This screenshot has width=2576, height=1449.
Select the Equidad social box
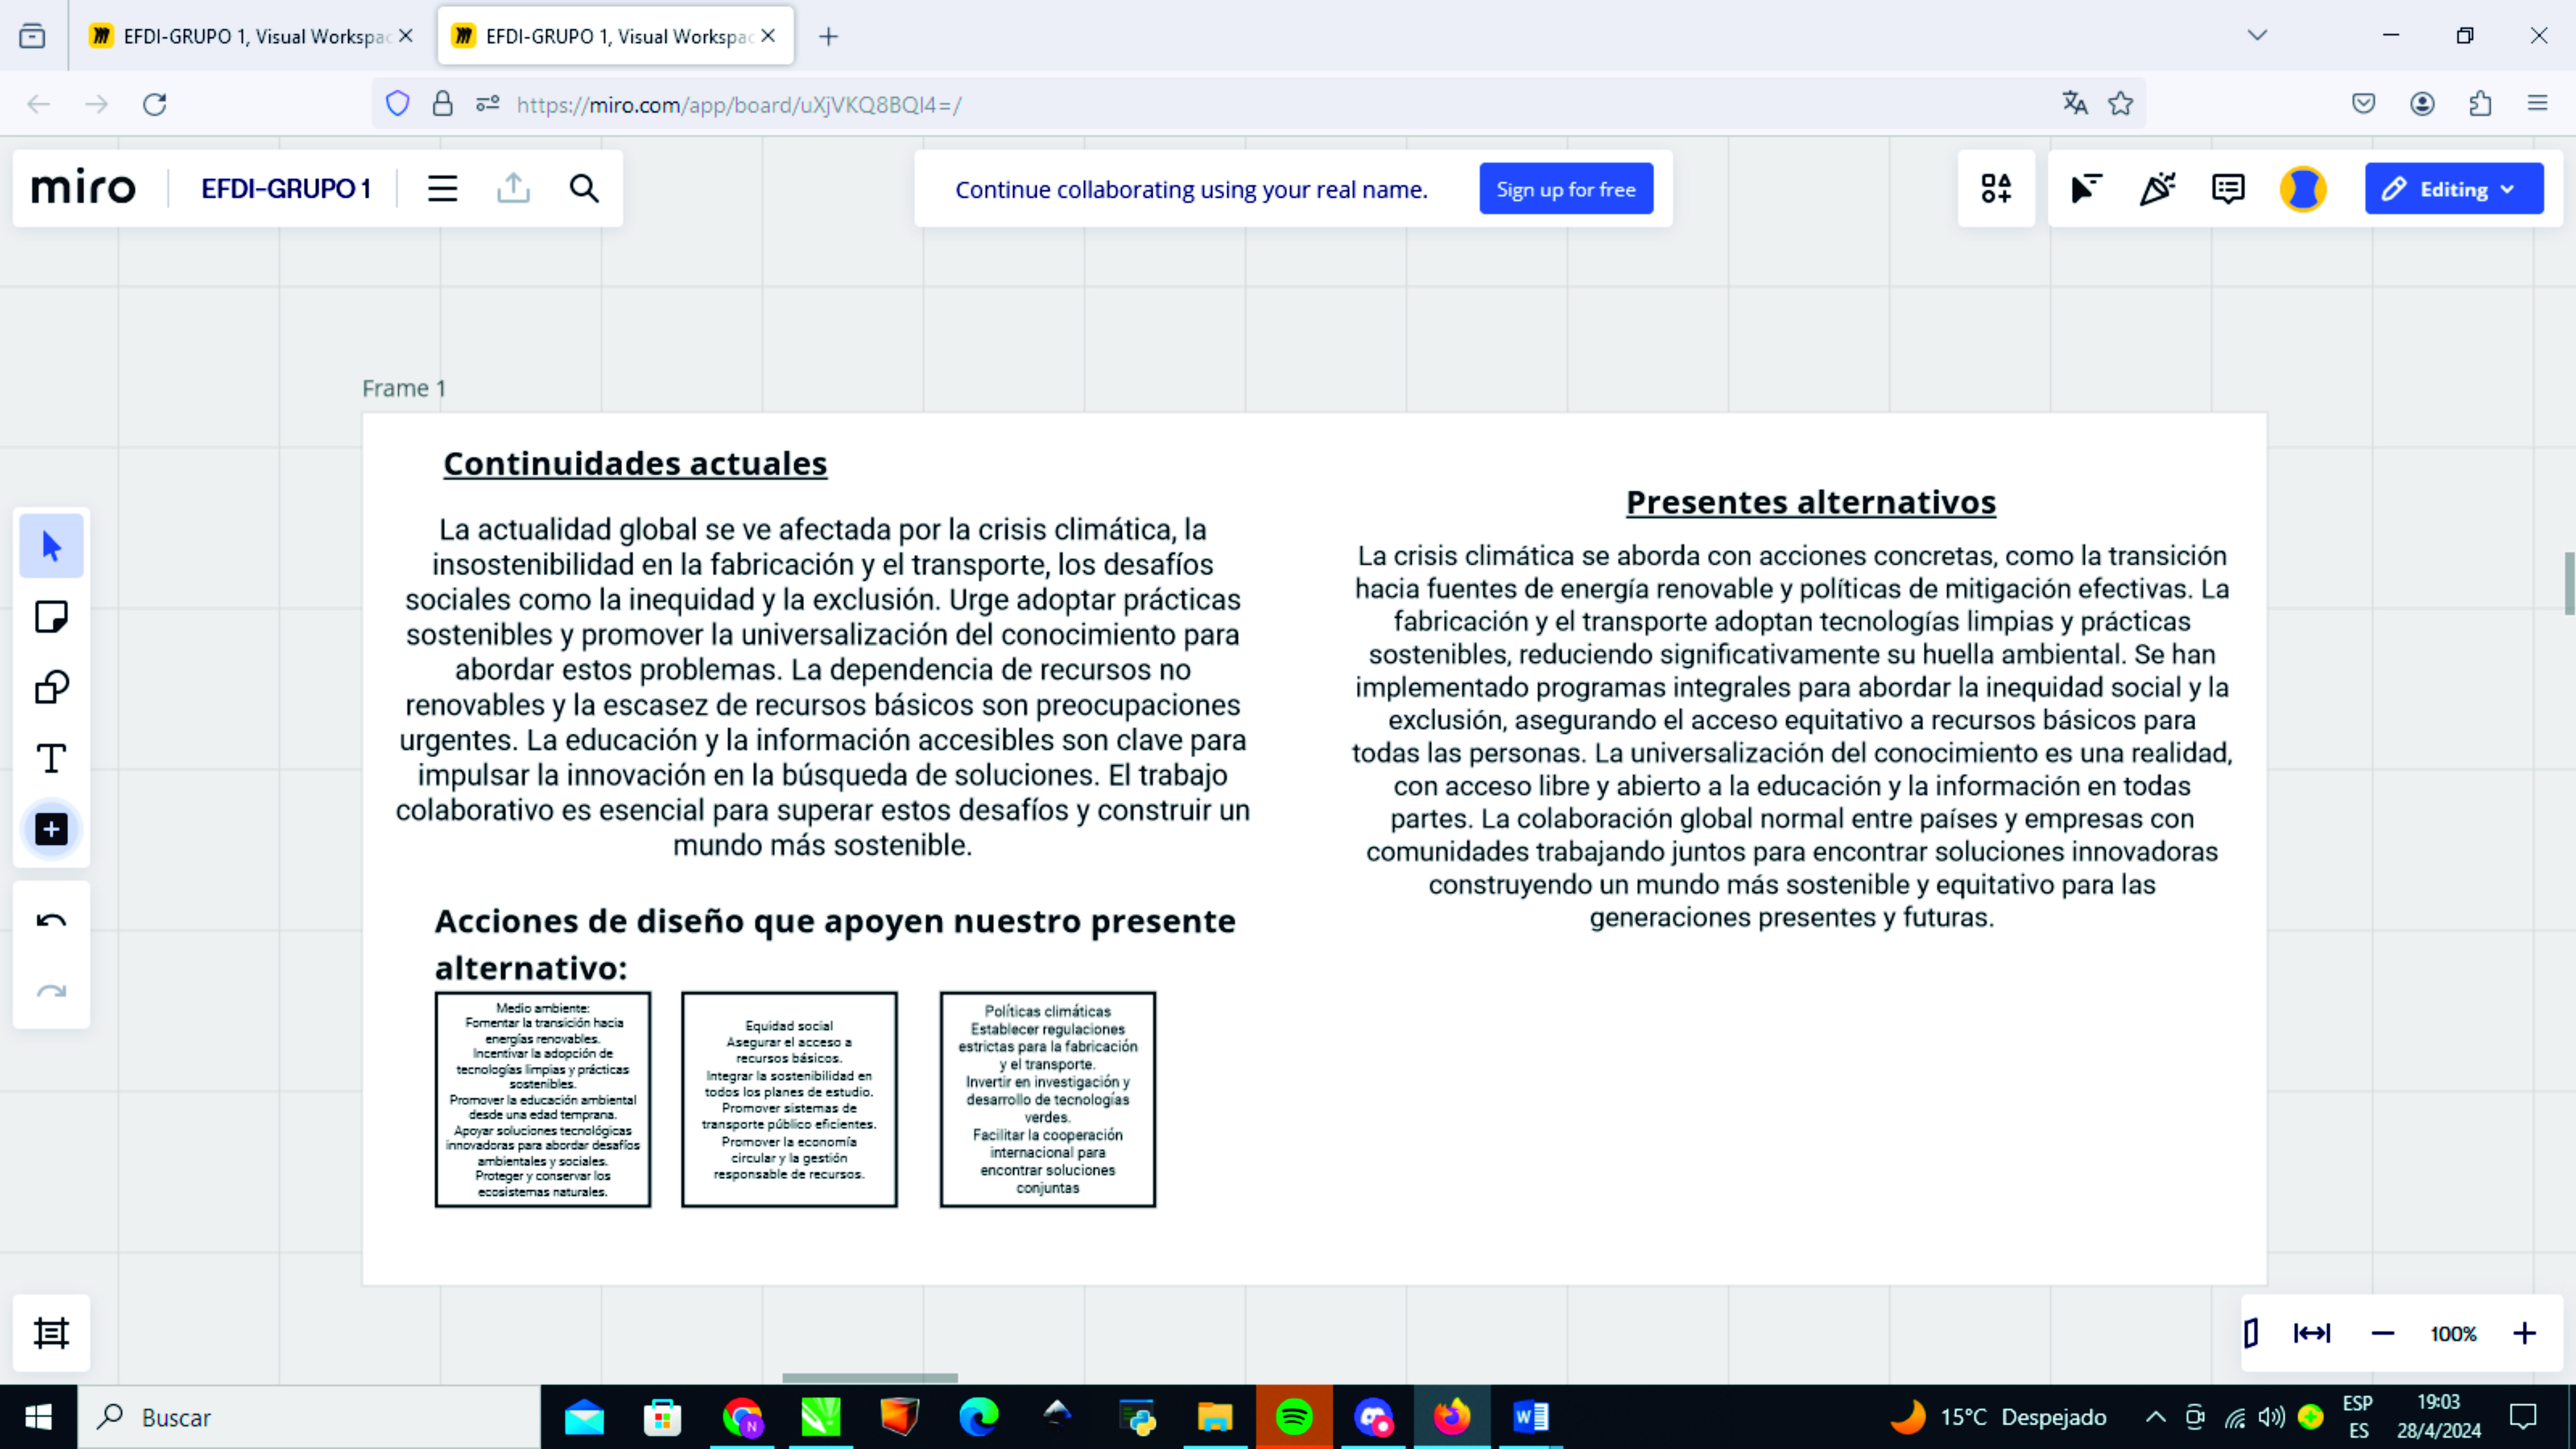coord(789,1100)
